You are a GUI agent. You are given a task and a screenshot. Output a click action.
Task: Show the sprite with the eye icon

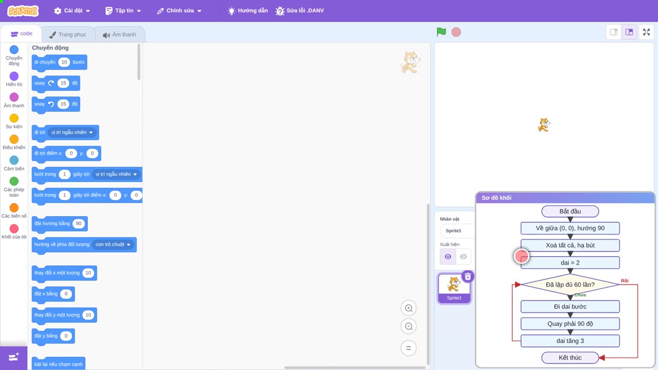pos(448,257)
